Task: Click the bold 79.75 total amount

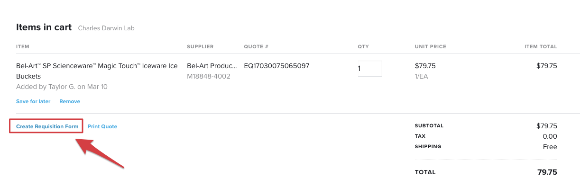Action: pyautogui.click(x=547, y=172)
